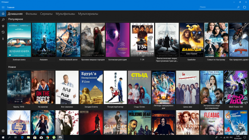The height and width of the screenshot is (140, 249).
Task: Switch to the Домашняя tab
Action: coord(15,14)
